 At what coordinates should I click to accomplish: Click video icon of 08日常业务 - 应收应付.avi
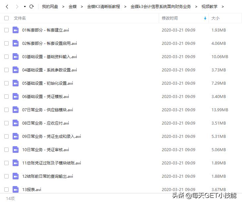coord(16,123)
